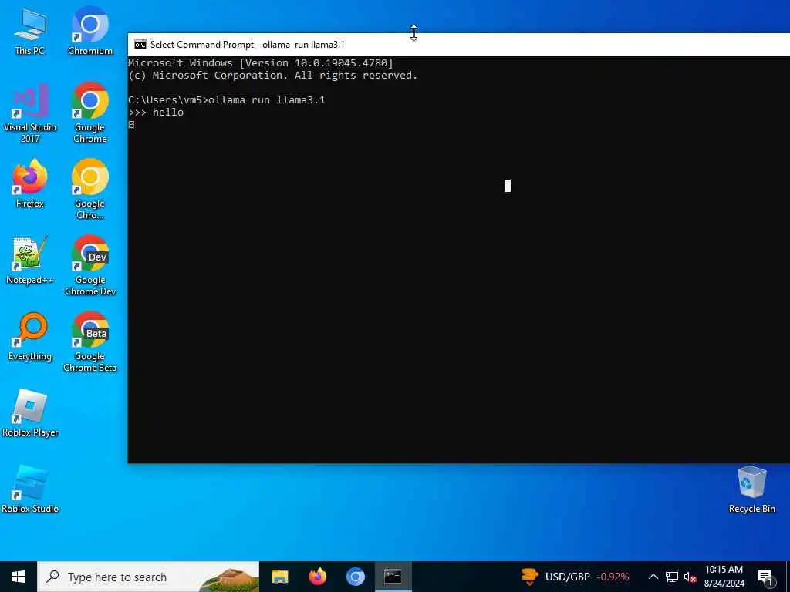Click the muted volume tray icon

pos(690,577)
